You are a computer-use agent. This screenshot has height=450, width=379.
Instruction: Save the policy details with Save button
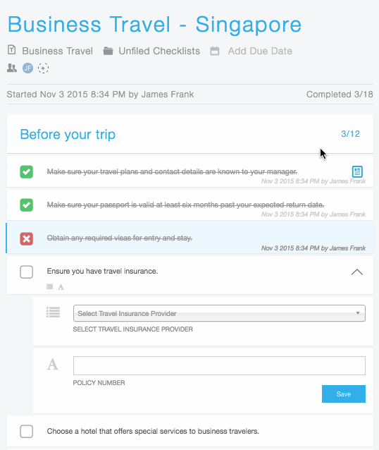coord(344,394)
